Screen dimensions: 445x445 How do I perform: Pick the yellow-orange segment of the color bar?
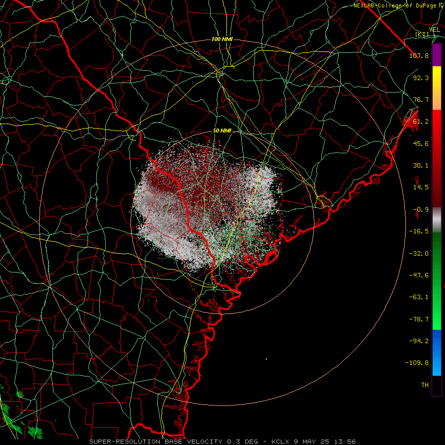pos(437,89)
